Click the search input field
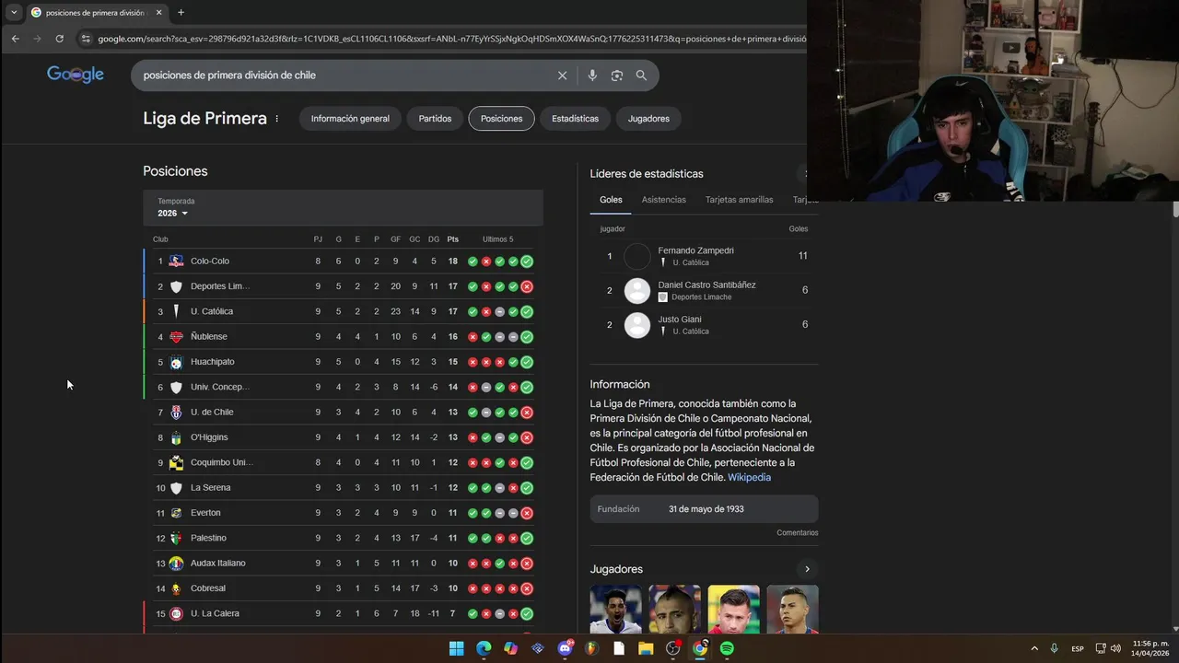 [x=345, y=76]
